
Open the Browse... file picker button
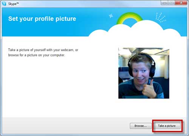click(141, 126)
